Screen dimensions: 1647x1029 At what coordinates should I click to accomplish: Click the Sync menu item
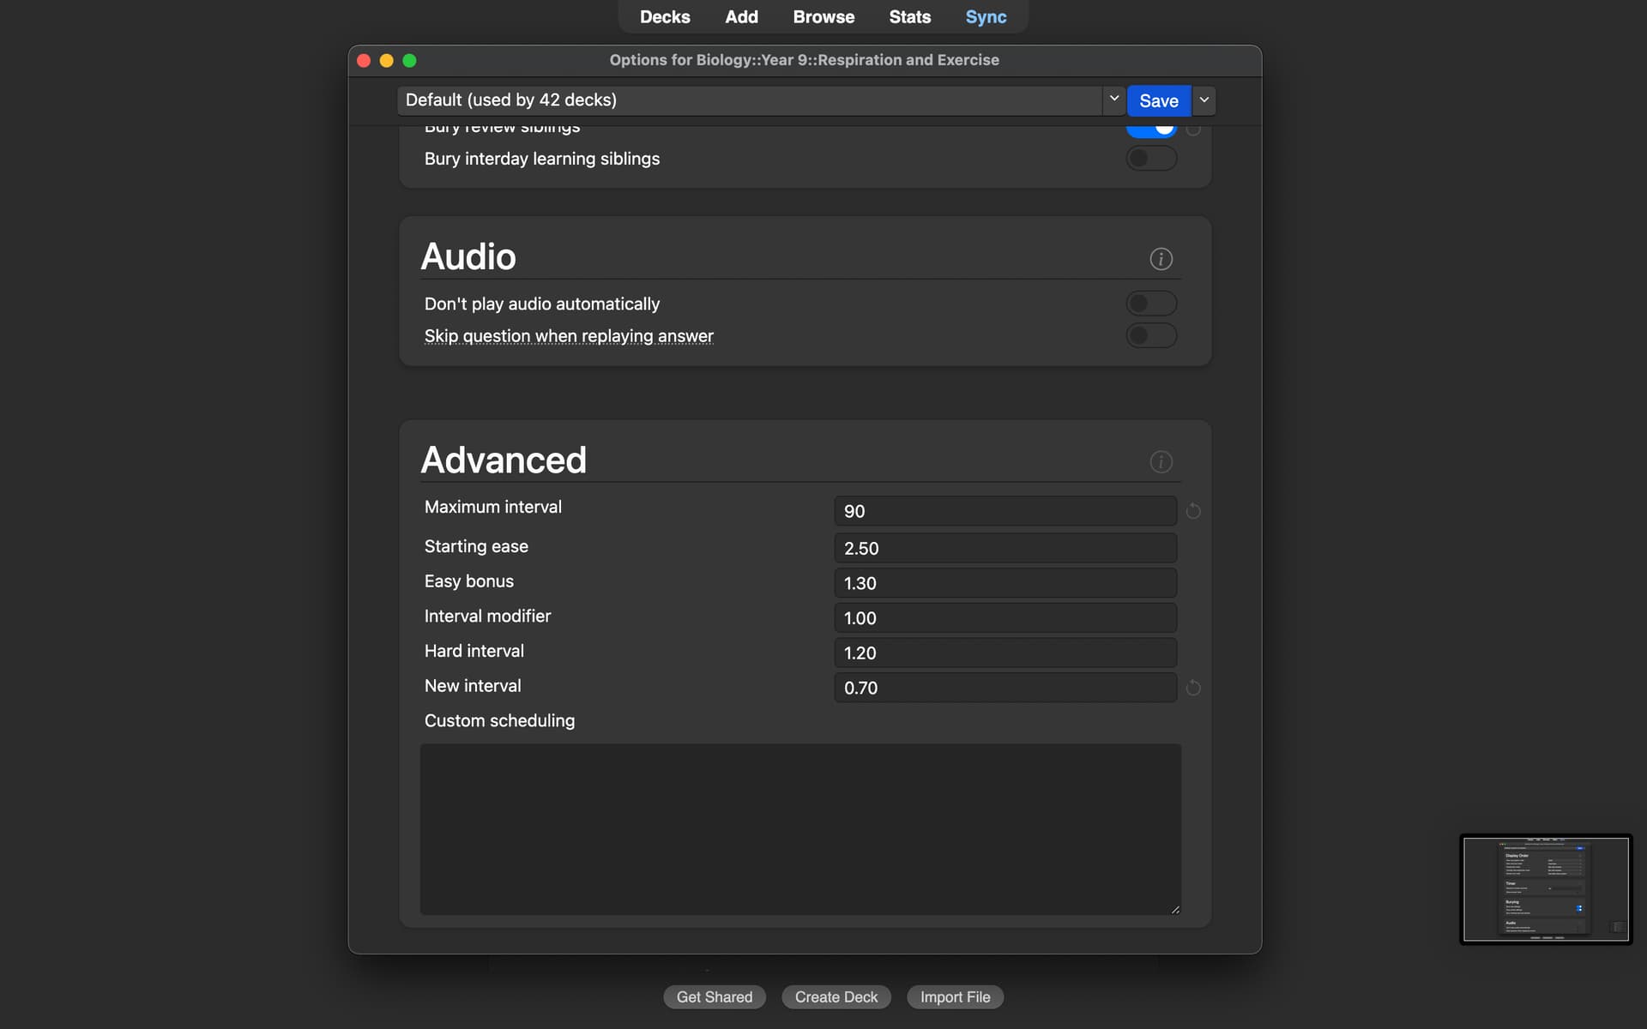(986, 17)
